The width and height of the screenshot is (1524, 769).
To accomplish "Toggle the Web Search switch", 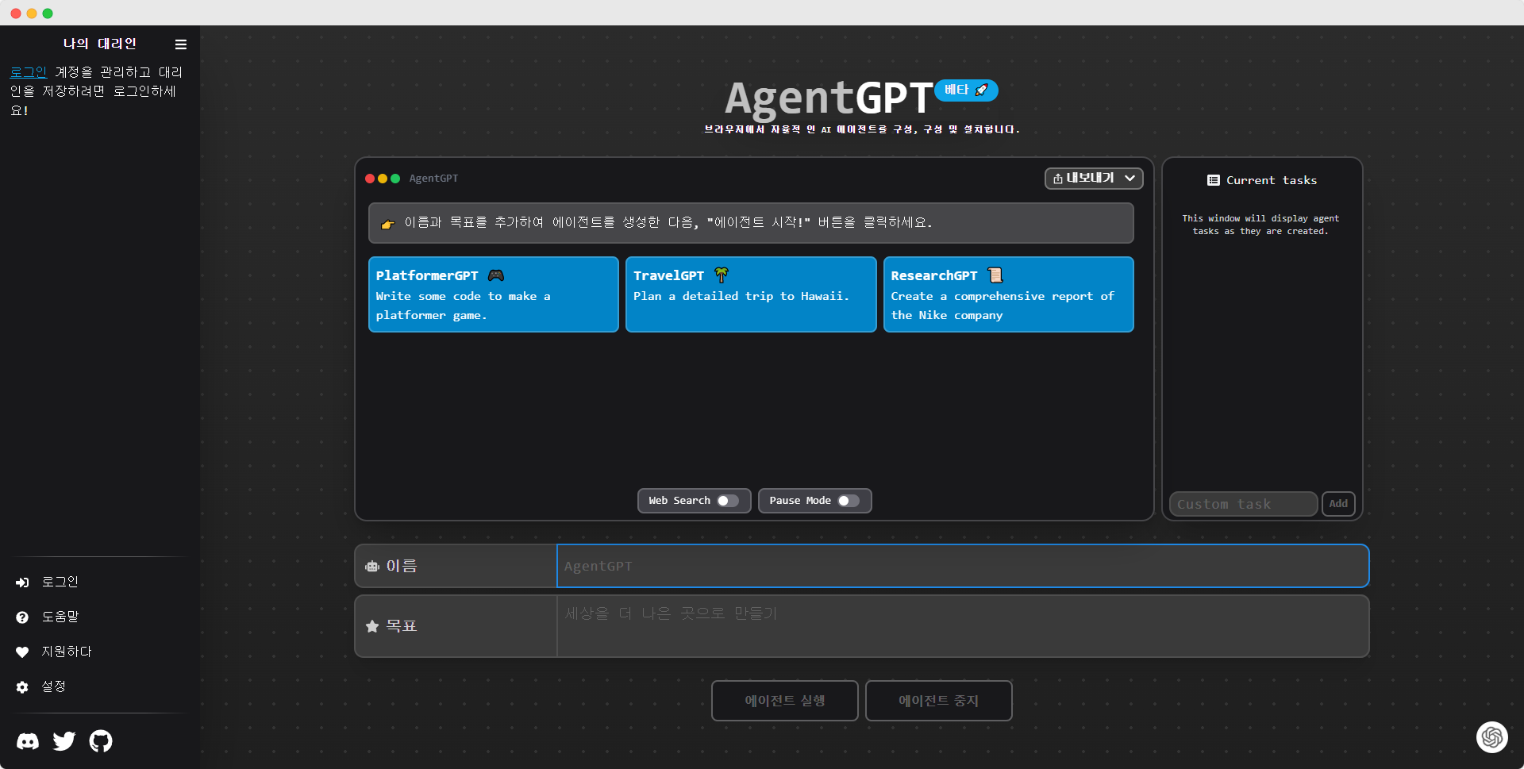I will 727,501.
